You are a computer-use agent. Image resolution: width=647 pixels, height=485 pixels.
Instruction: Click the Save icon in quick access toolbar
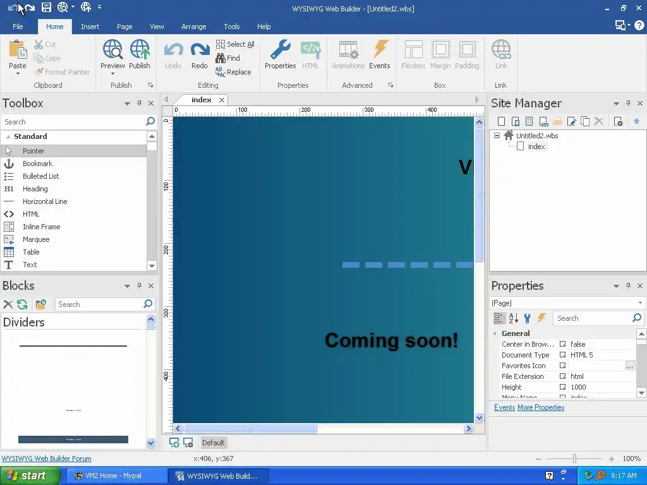(46, 7)
